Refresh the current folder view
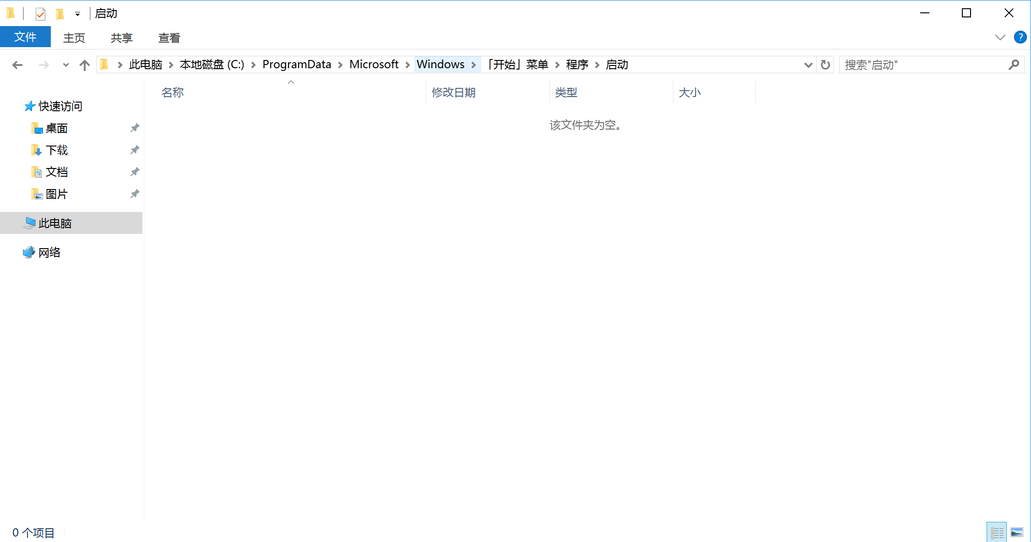 [825, 65]
